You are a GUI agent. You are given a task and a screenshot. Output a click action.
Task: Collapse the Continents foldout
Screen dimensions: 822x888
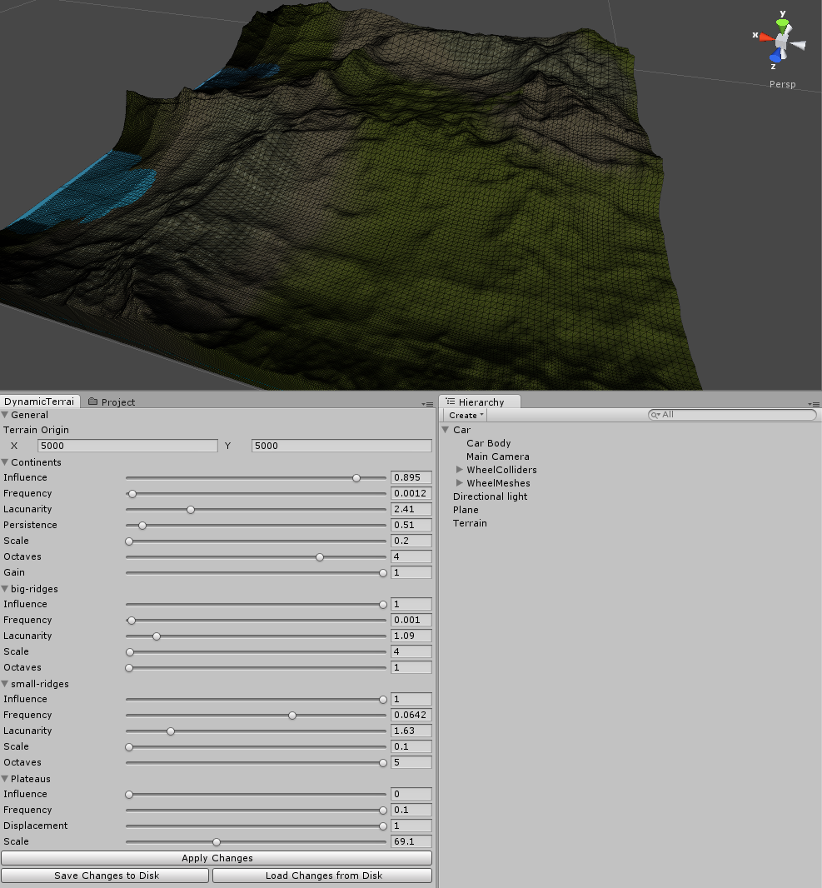[x=7, y=462]
